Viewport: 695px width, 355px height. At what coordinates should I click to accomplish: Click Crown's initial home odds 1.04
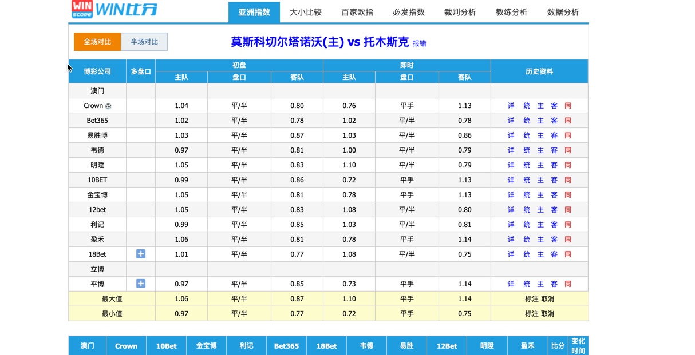[x=181, y=106]
